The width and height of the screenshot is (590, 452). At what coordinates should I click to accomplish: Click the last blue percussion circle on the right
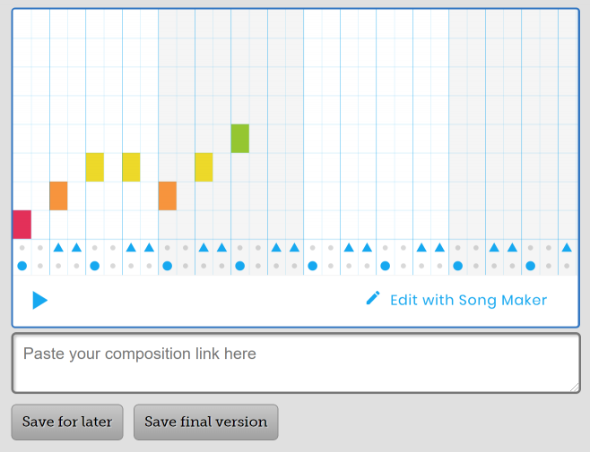tap(530, 266)
